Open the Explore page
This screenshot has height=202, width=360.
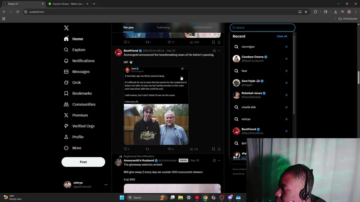75,50
